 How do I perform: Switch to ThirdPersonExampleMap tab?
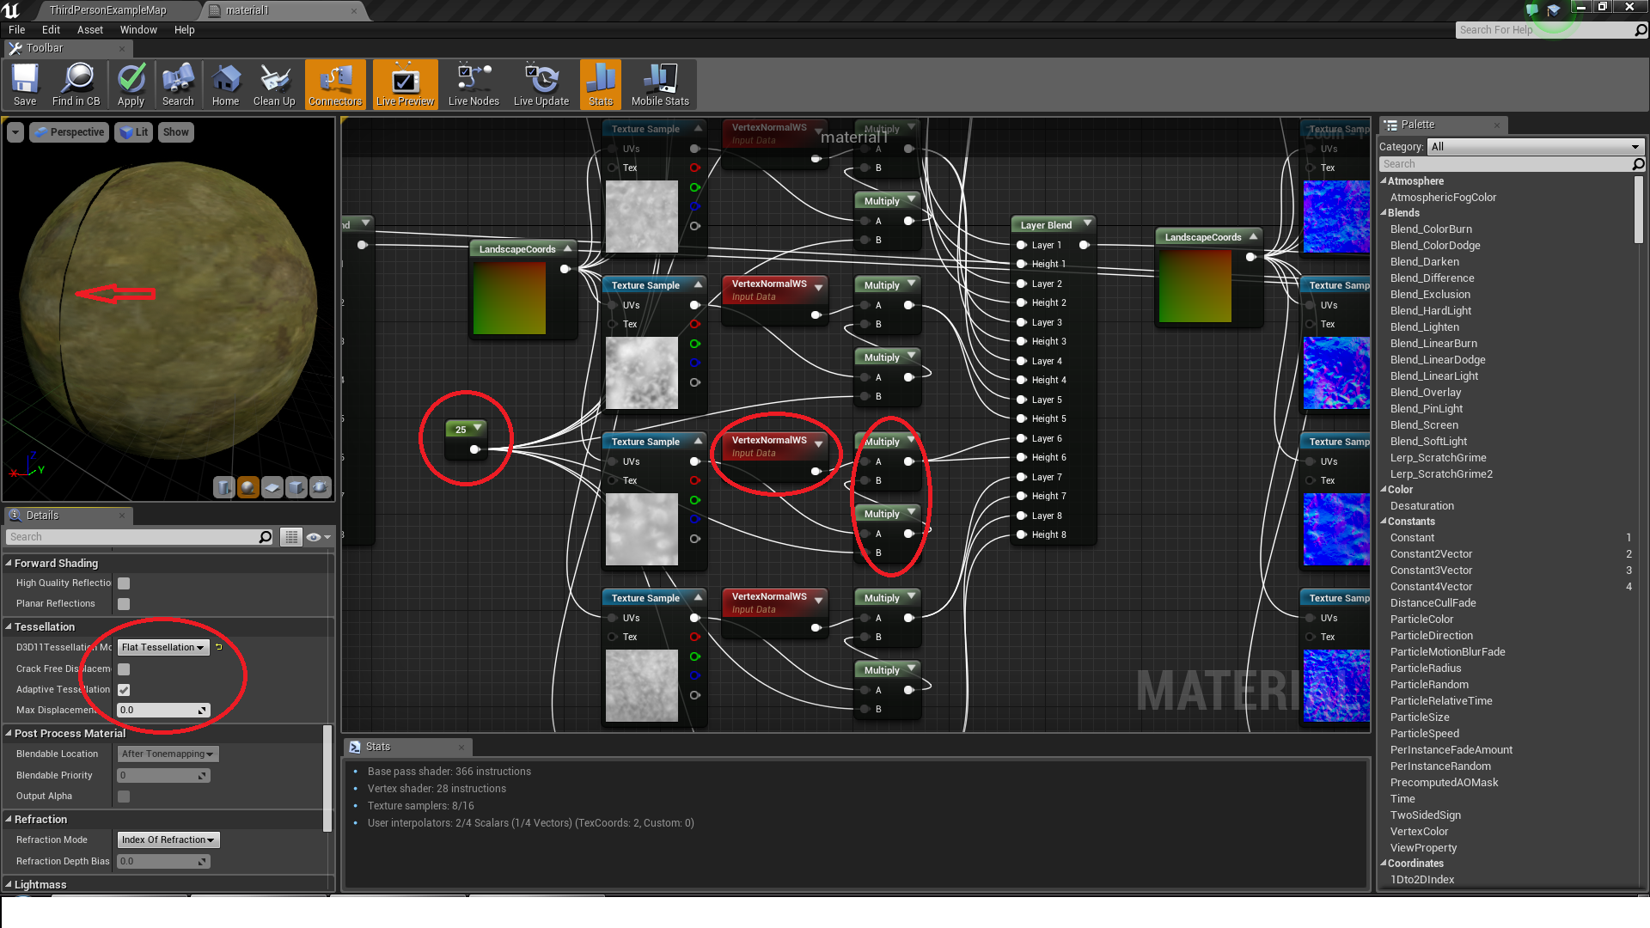(107, 10)
